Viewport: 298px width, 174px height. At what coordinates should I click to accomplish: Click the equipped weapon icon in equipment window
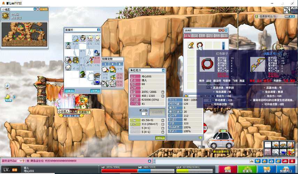coord(90,60)
